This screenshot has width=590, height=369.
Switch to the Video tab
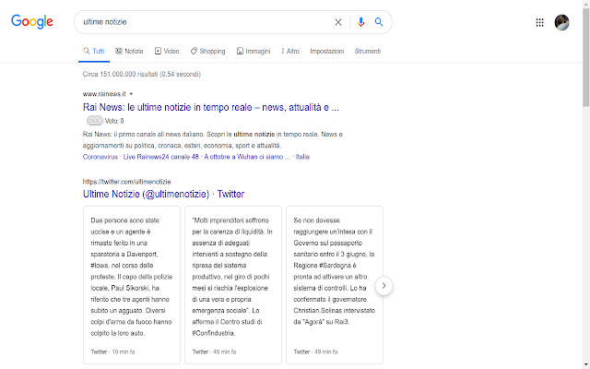pyautogui.click(x=167, y=52)
